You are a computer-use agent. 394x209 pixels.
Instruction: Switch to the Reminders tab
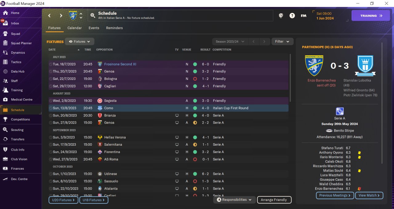115,28
